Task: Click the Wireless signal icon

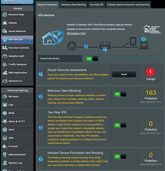Action: tap(5, 97)
